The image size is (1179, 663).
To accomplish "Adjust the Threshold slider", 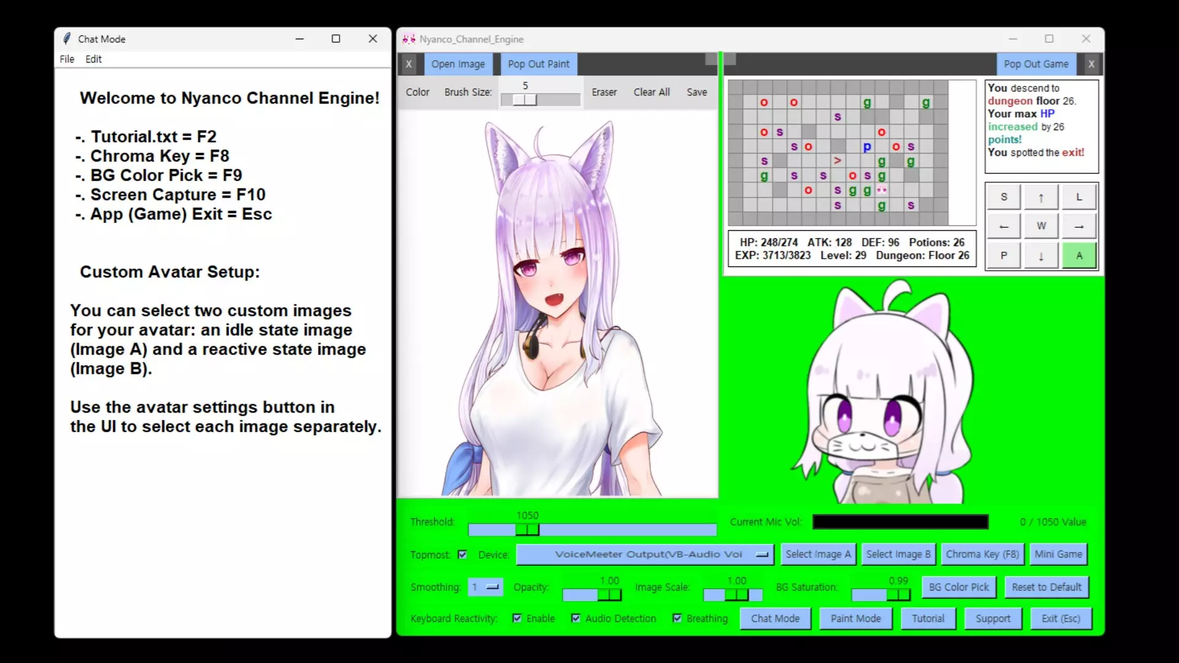I will tap(527, 529).
